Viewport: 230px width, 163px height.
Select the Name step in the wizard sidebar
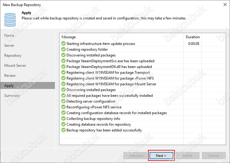9,36
